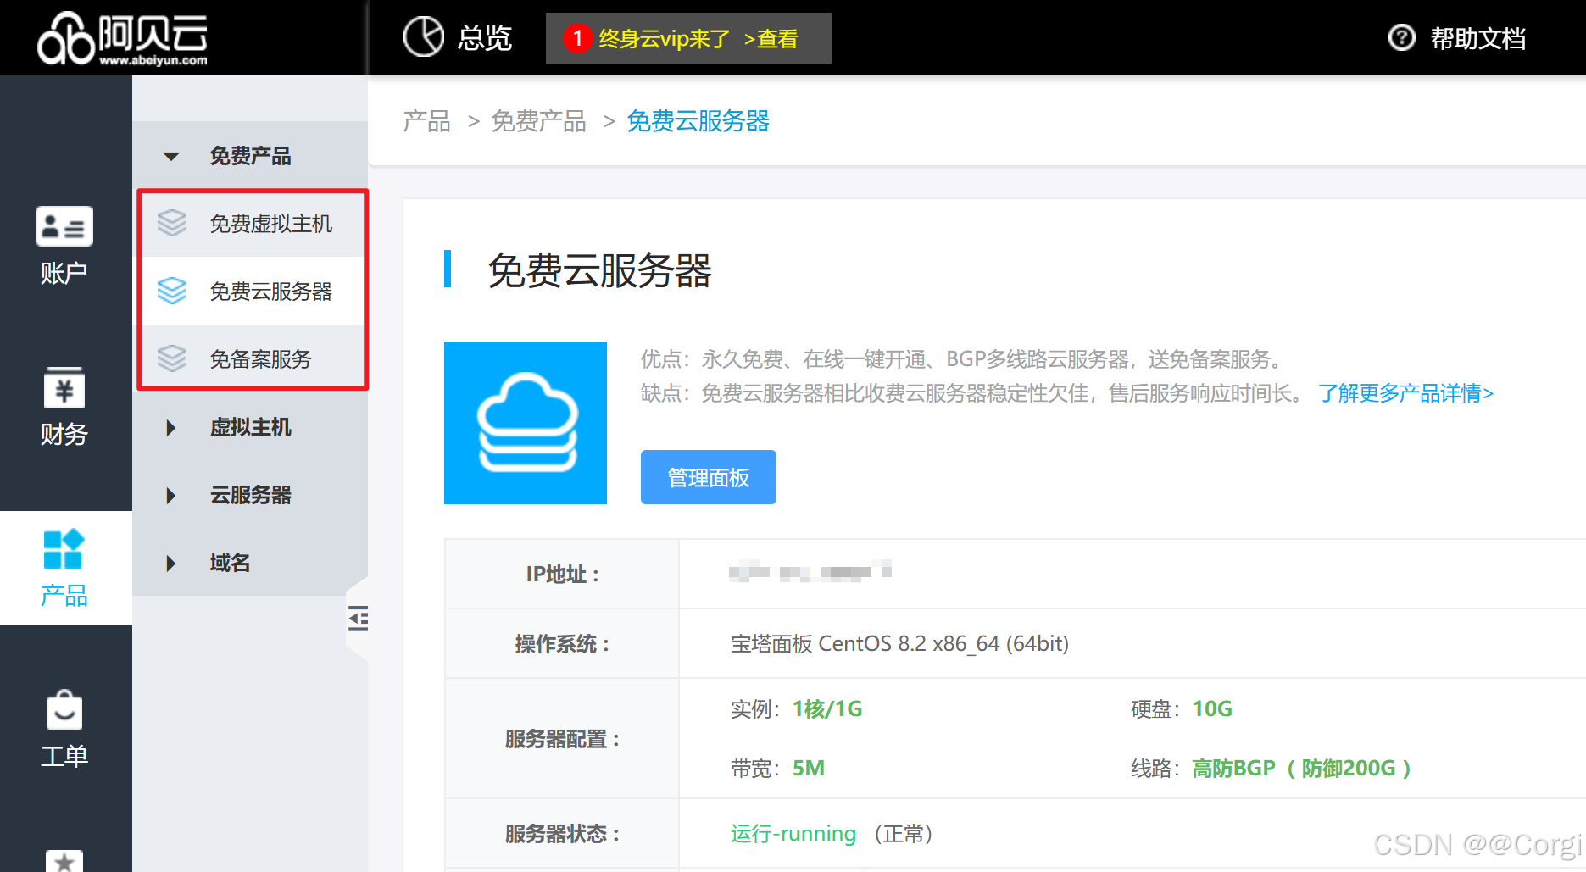
Task: Expand the 虚拟主机 section arrow
Action: (x=171, y=427)
